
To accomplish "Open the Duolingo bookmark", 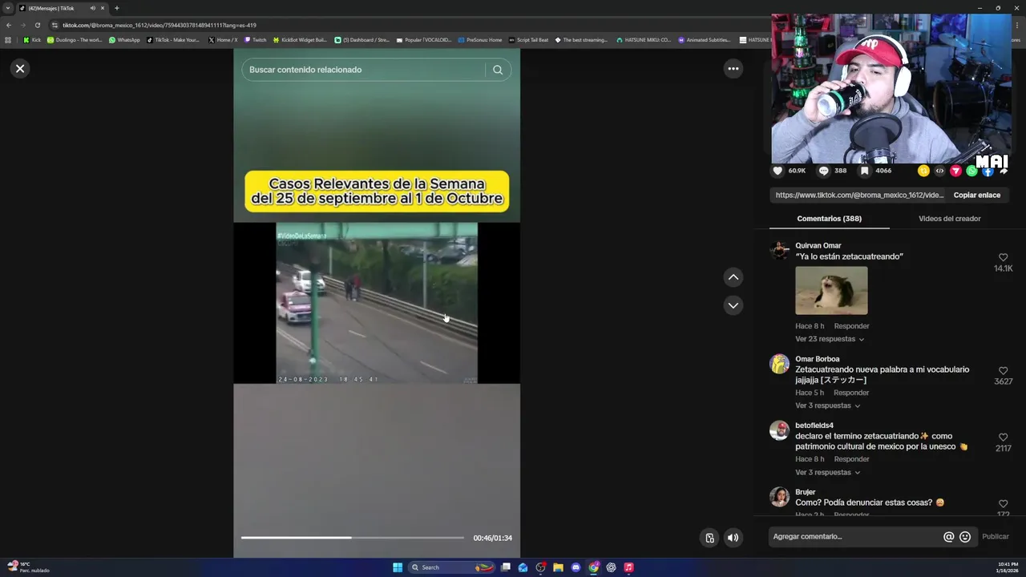I will pyautogui.click(x=75, y=39).
